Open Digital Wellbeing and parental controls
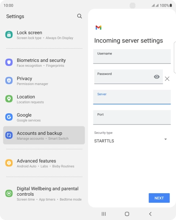176x220 pixels. tap(44, 194)
